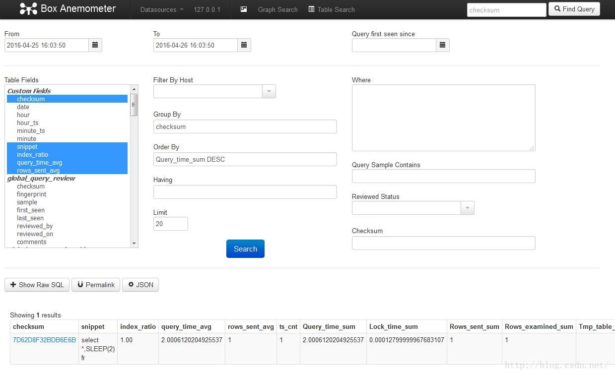
Task: Click the index_ratio column header
Action: coord(138,327)
